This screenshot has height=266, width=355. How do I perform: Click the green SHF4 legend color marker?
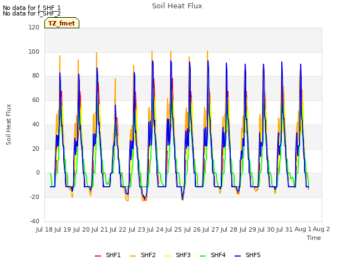pos(202,256)
